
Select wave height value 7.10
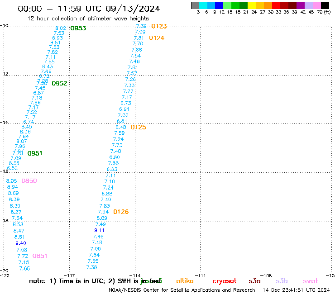pyautogui.click(x=110, y=181)
